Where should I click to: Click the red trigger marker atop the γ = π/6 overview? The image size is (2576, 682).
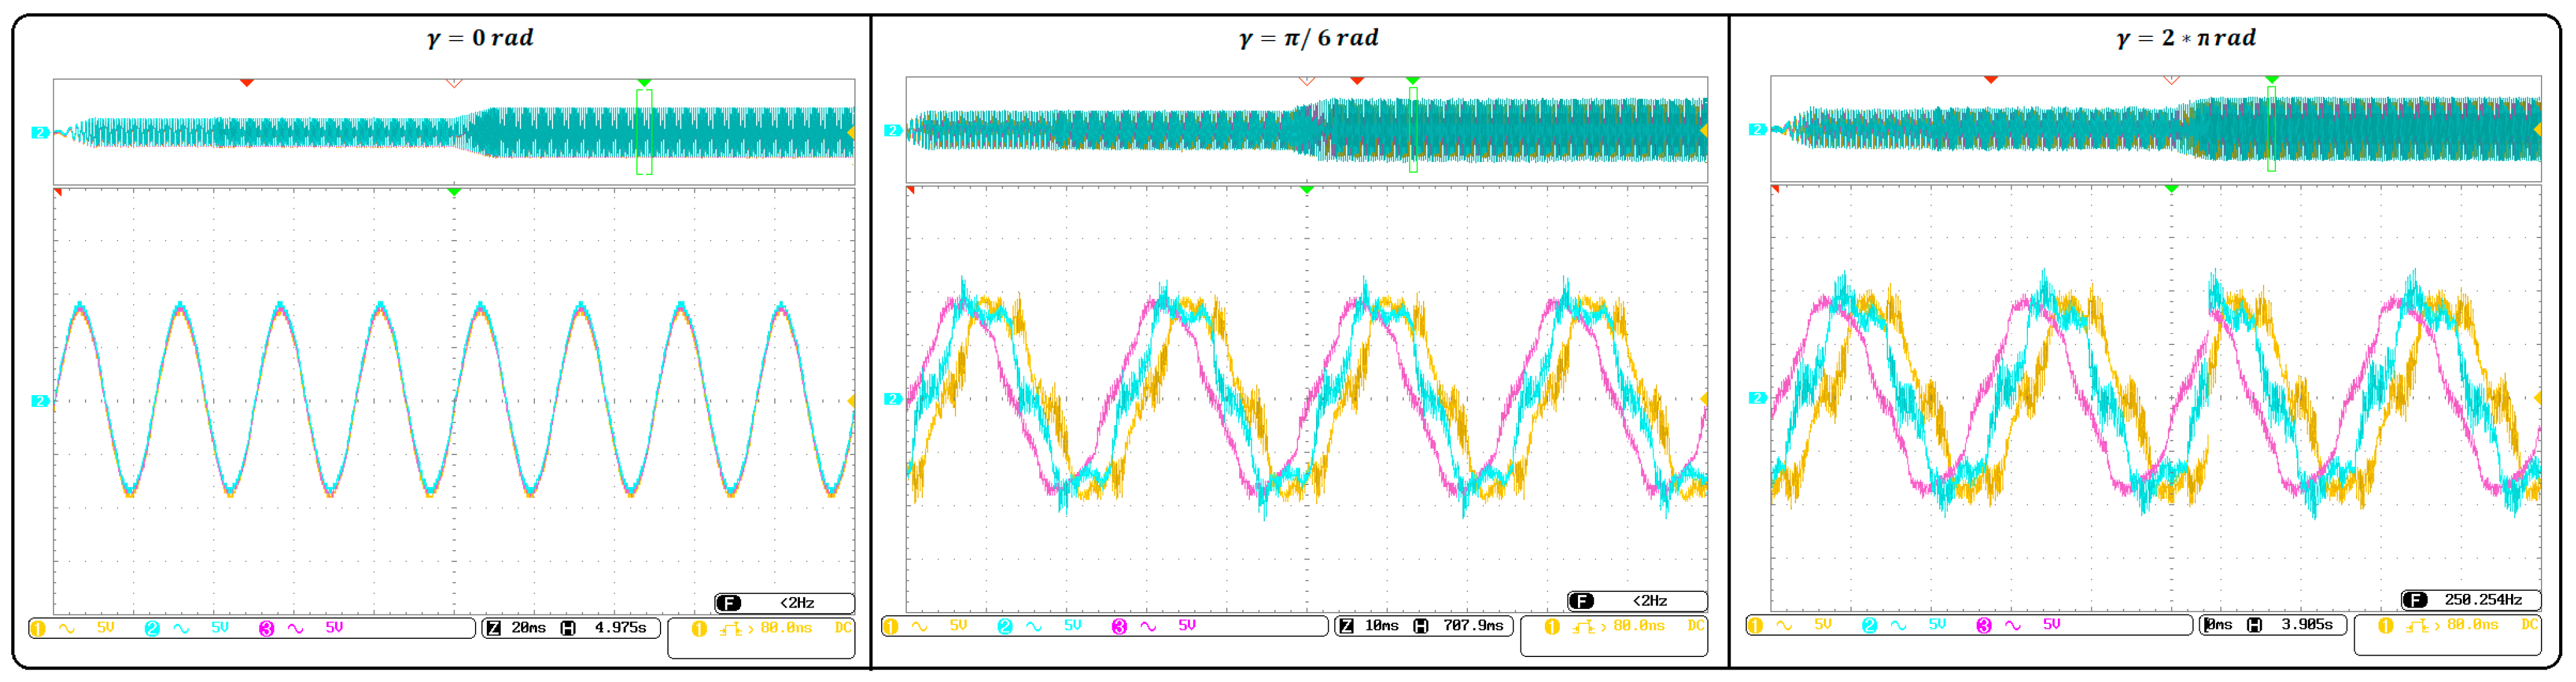(1356, 81)
